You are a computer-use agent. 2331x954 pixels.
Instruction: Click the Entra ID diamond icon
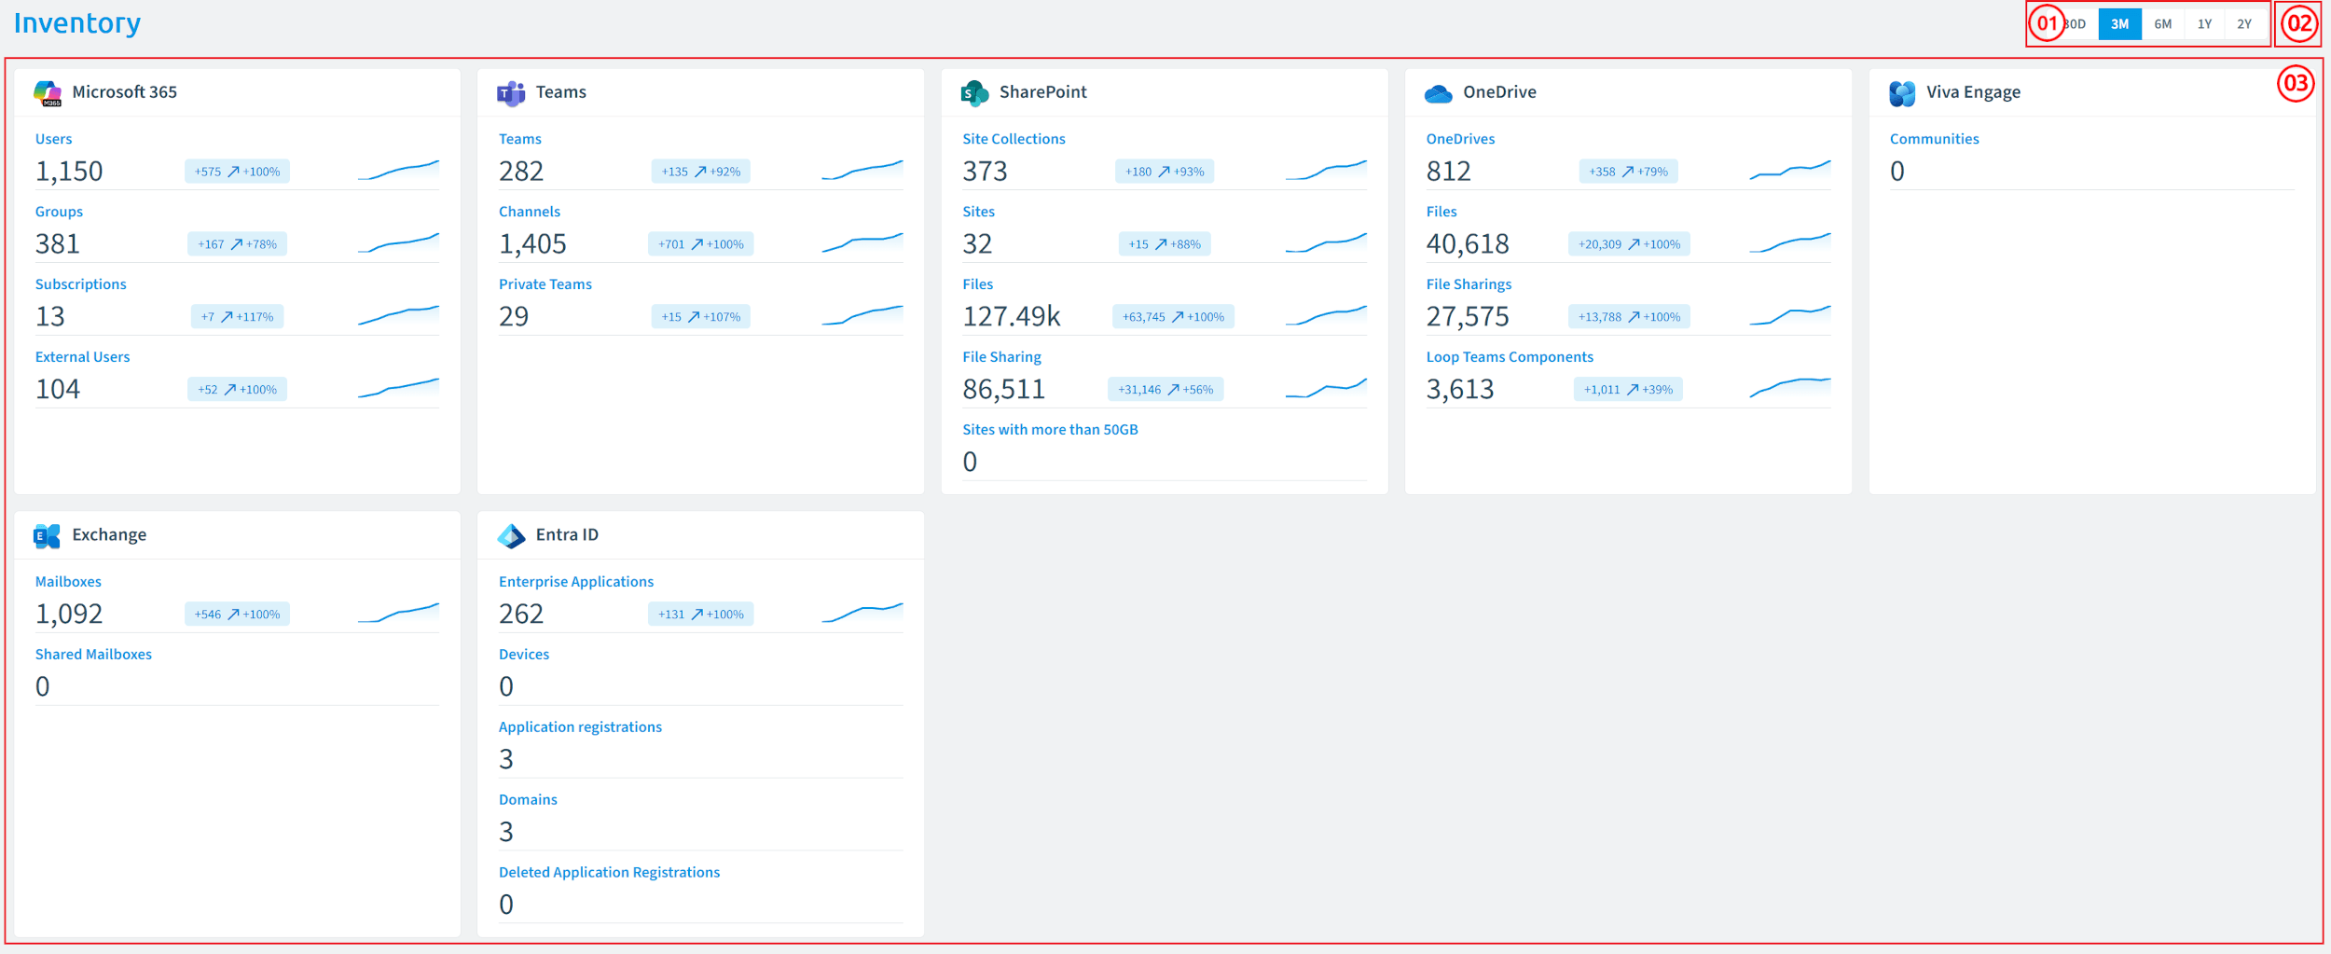click(x=511, y=536)
